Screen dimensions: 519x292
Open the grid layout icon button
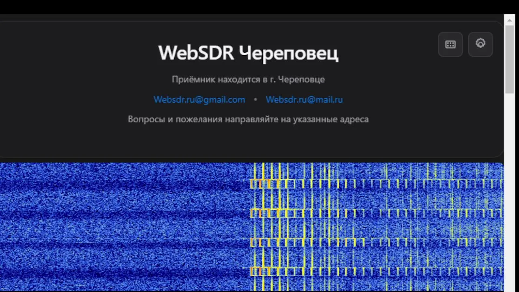pos(450,45)
